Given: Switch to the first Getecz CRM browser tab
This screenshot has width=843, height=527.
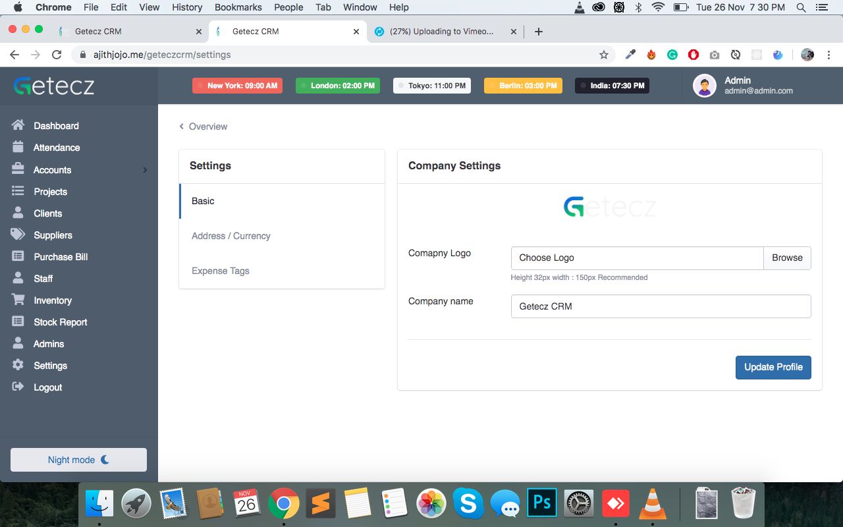Looking at the screenshot, I should coord(130,31).
